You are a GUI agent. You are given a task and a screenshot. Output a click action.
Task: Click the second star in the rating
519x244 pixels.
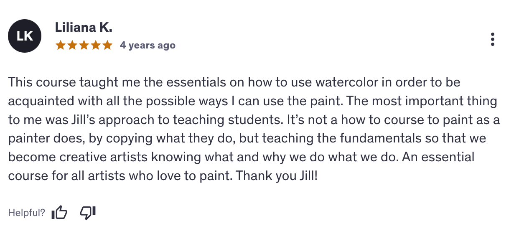72,45
